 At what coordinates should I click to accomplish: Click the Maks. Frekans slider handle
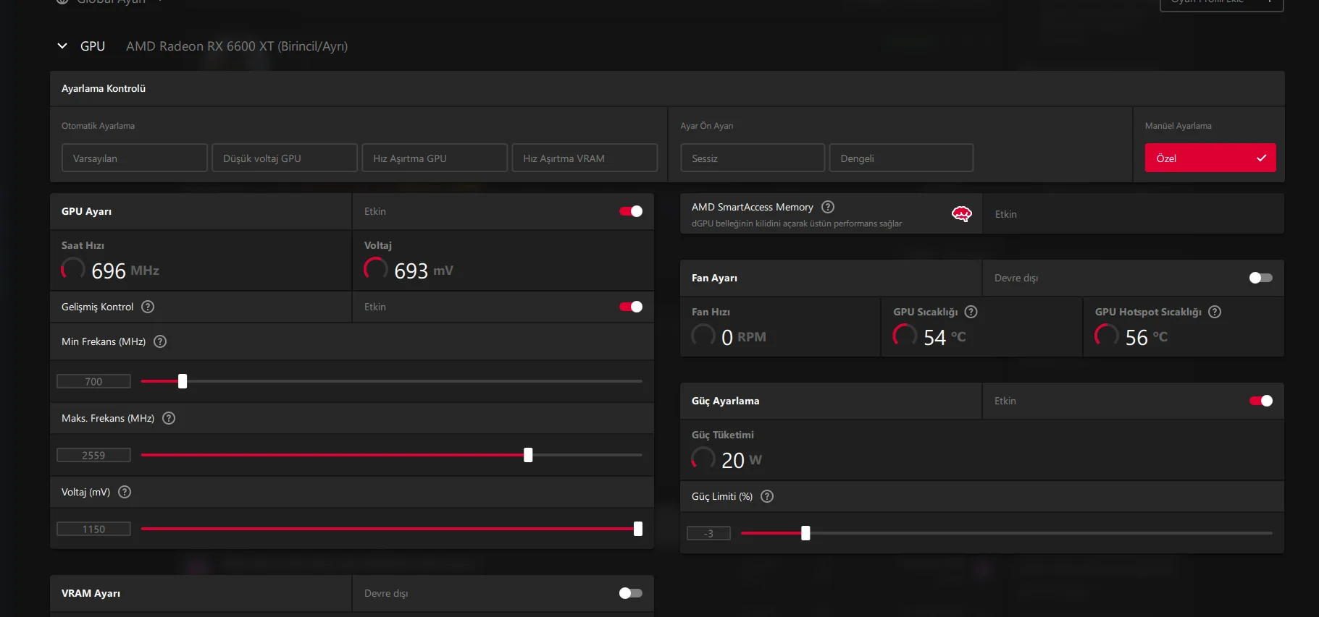coord(528,455)
